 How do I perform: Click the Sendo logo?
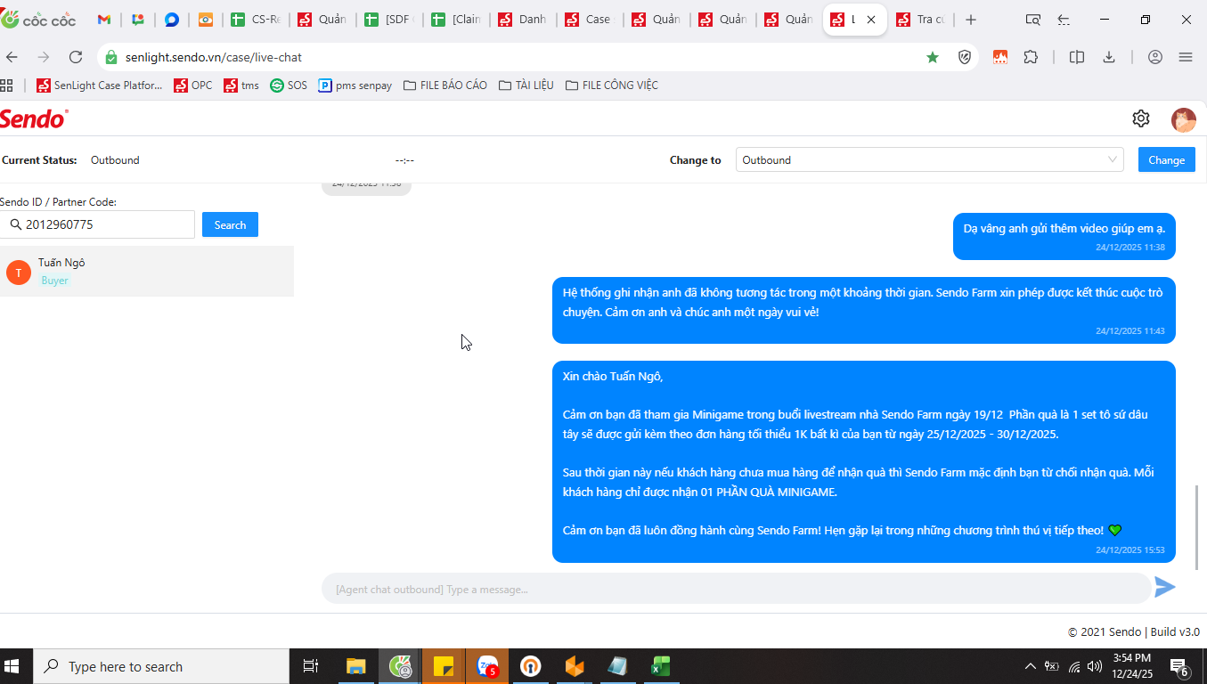34,118
